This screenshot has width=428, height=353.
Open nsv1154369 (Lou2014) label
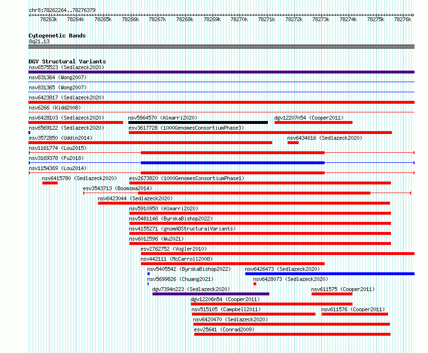58,168
